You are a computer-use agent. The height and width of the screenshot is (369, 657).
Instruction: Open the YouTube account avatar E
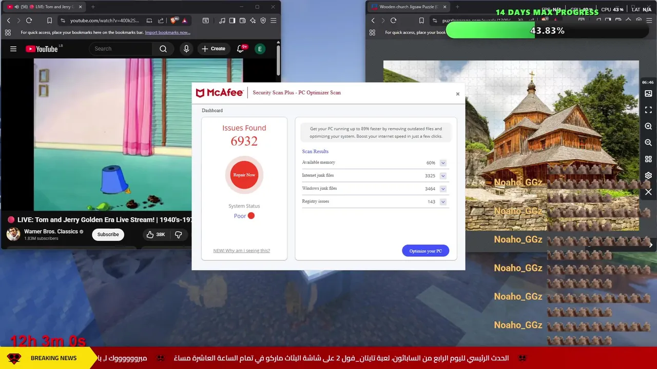point(260,49)
